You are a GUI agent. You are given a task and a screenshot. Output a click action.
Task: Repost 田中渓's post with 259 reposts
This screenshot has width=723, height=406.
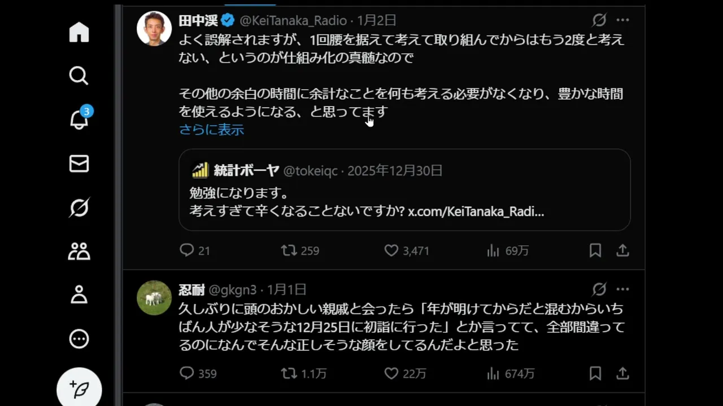(x=289, y=250)
